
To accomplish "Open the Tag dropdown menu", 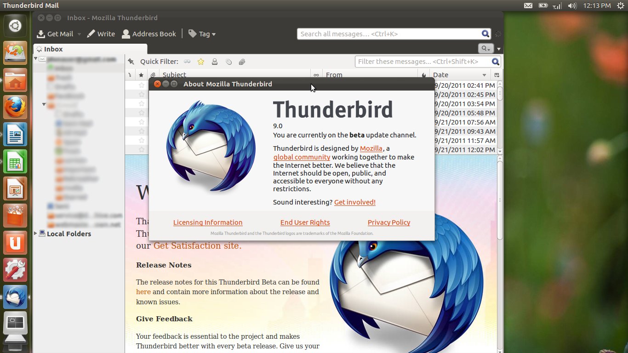I will point(202,34).
